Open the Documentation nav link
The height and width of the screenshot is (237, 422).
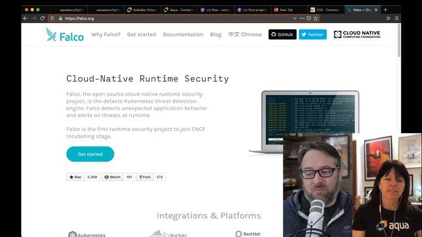183,34
